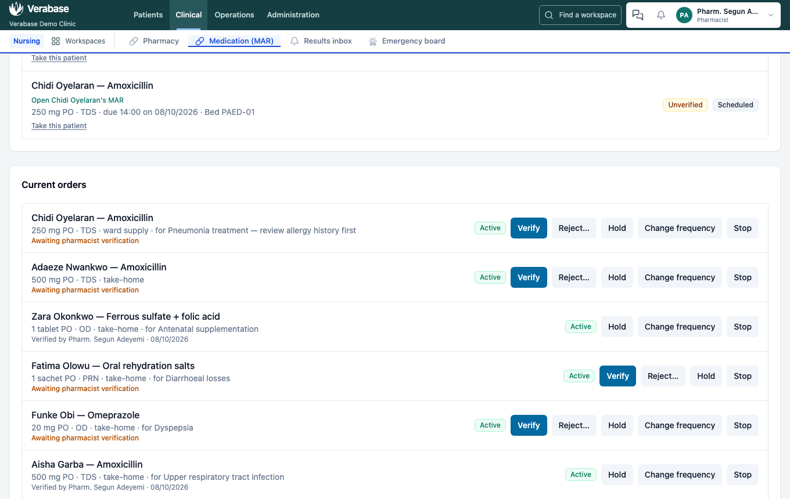Image resolution: width=790 pixels, height=499 pixels.
Task: Click the Emergency board siren icon
Action: coord(373,41)
